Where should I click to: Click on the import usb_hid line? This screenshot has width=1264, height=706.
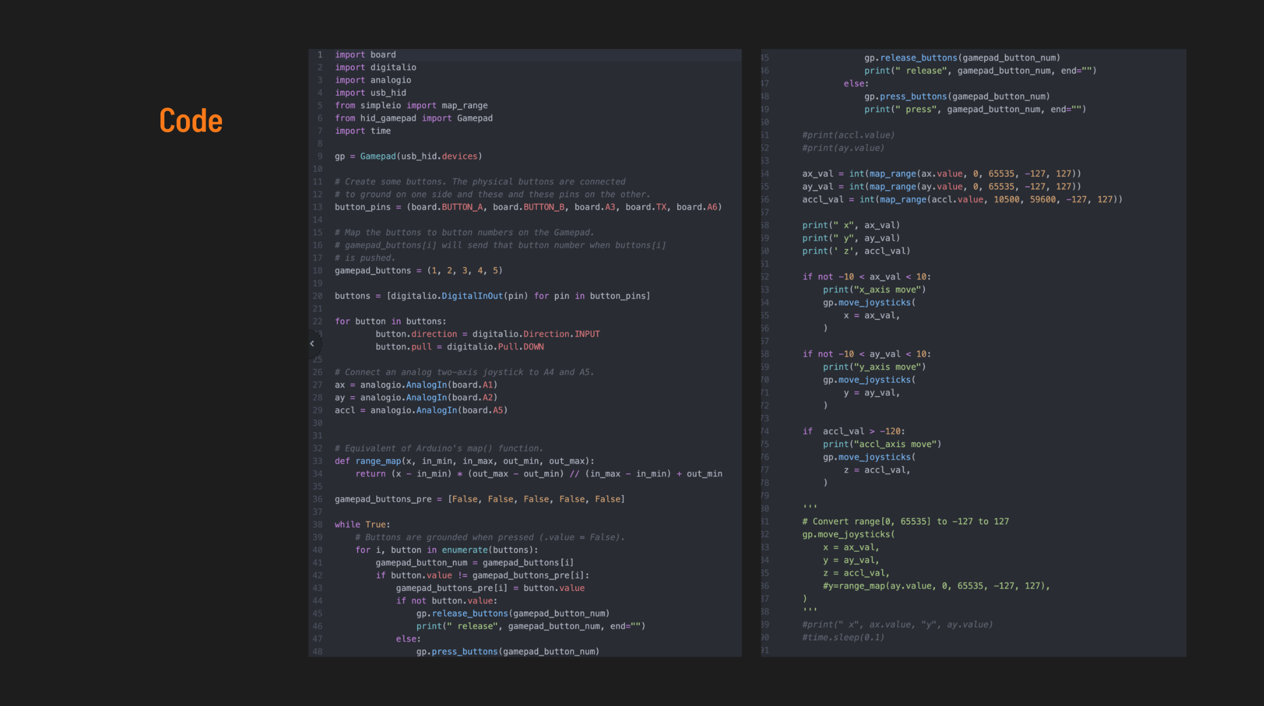(x=370, y=93)
